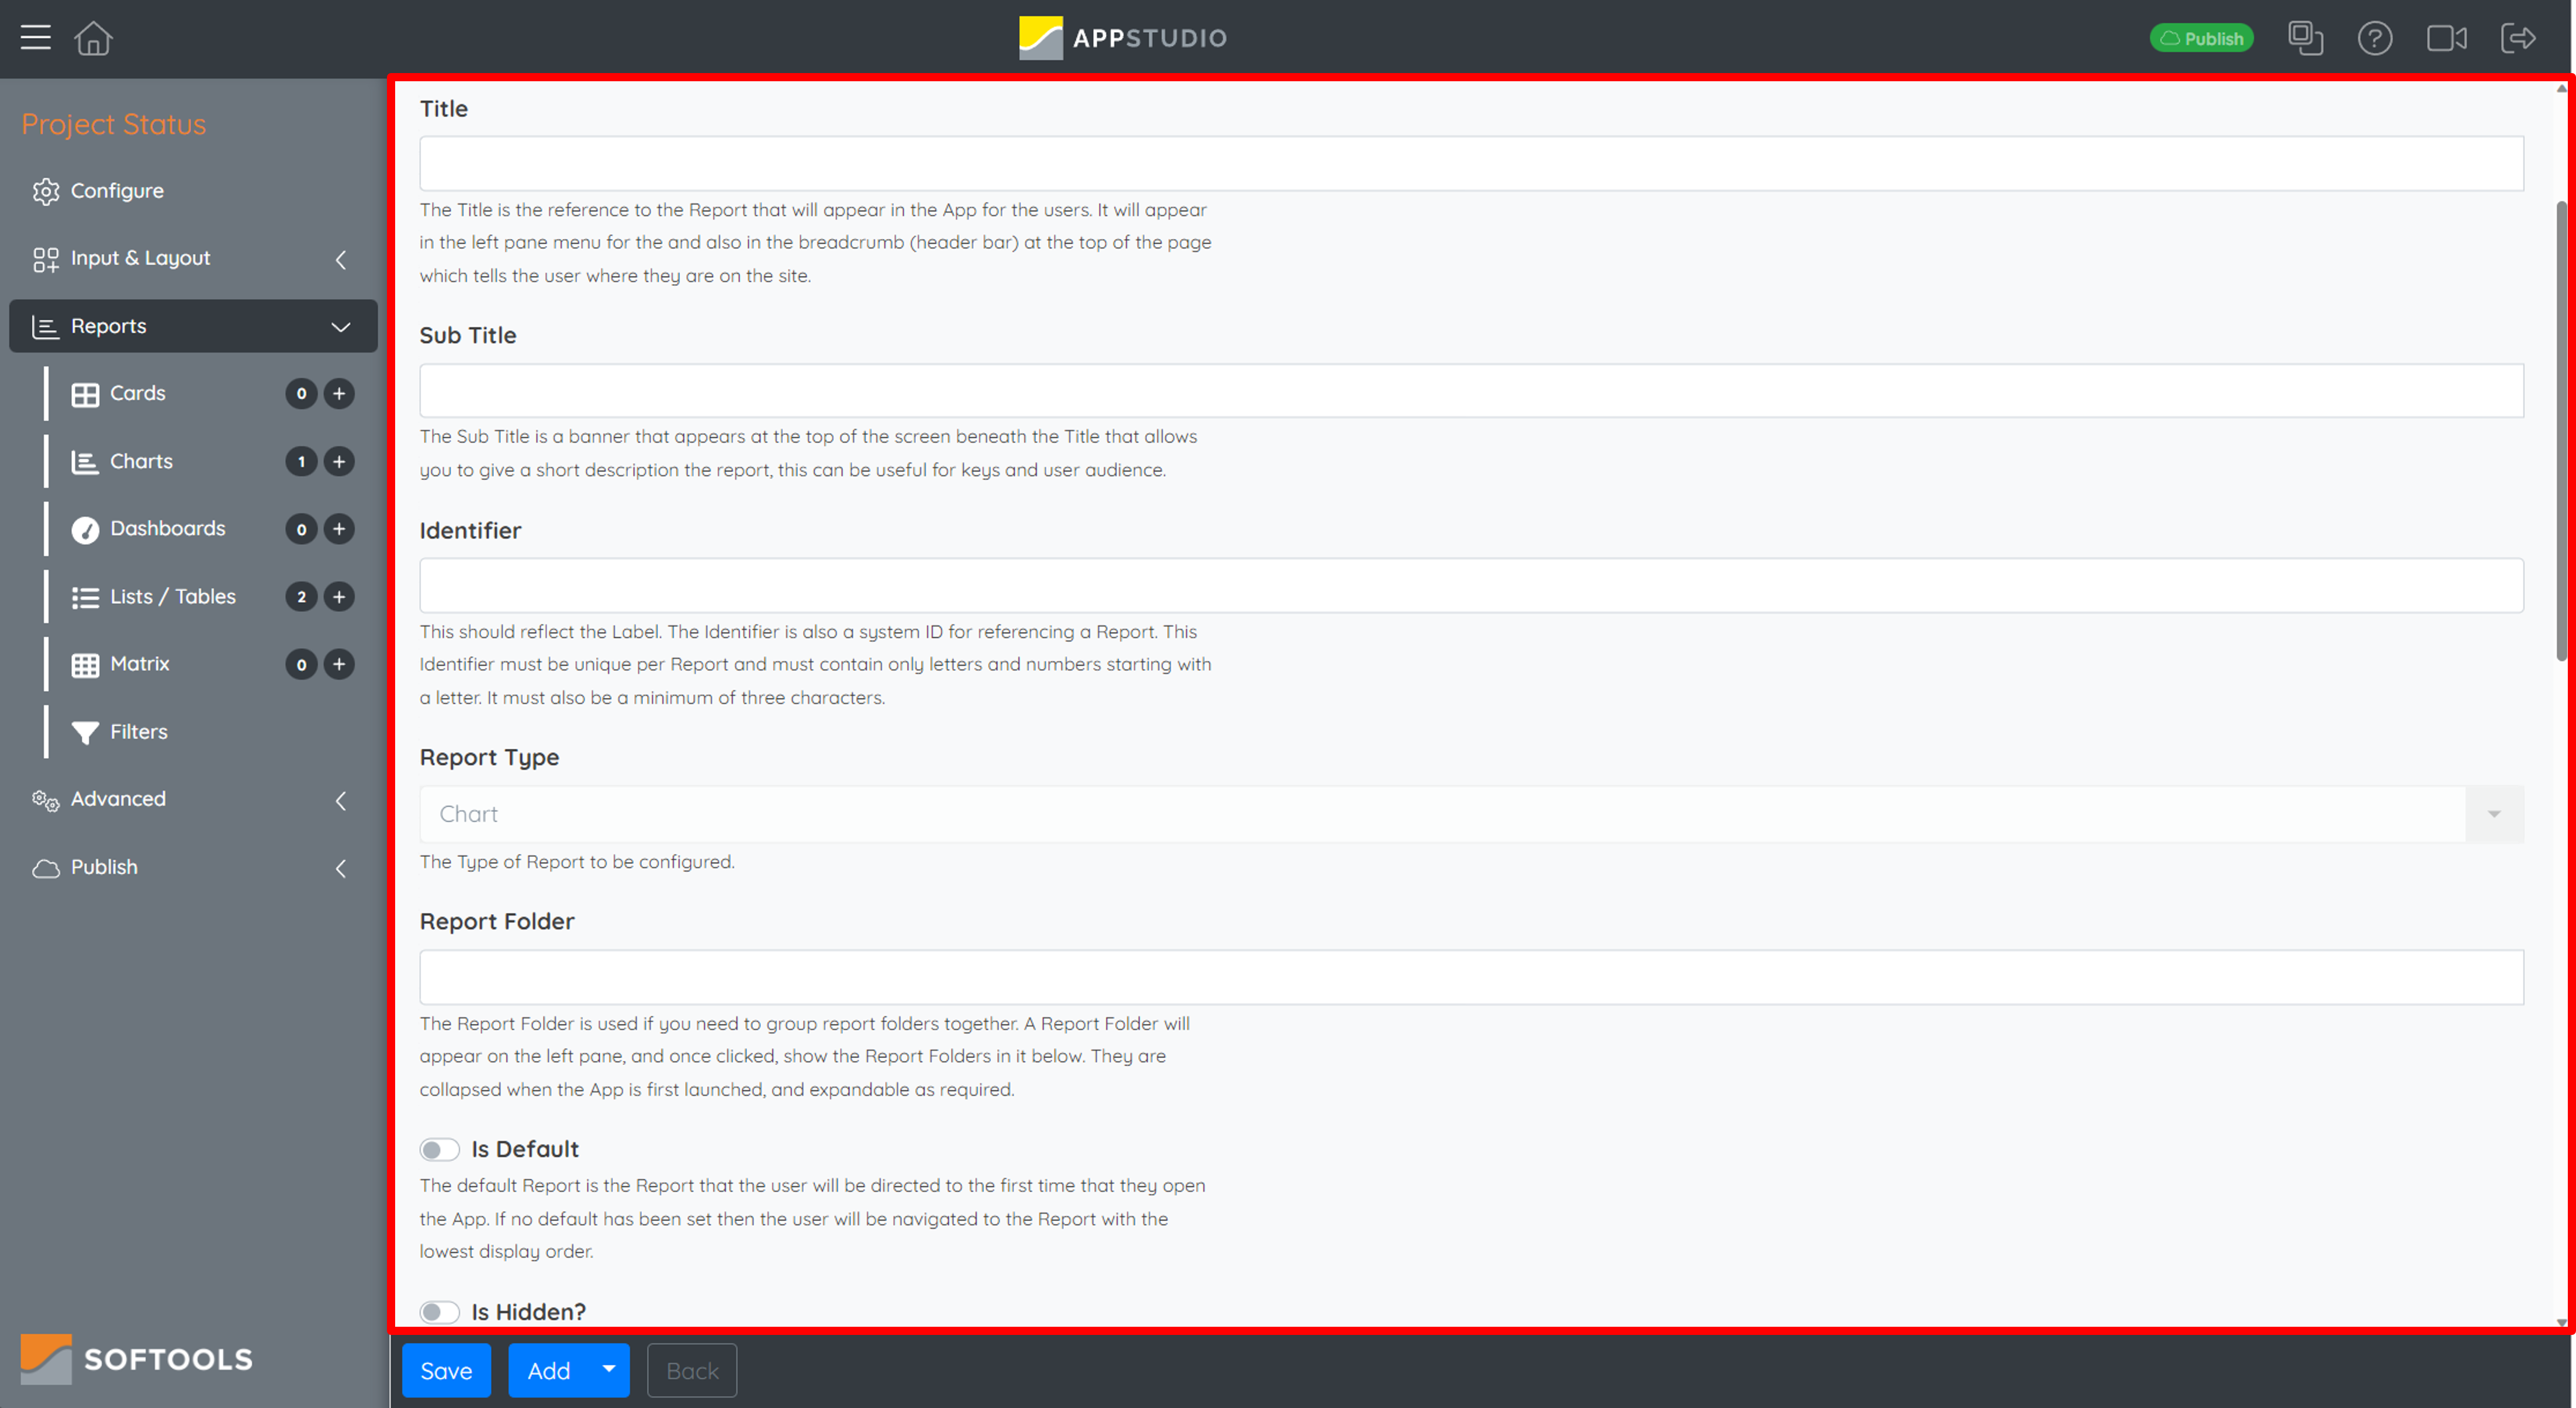Open the Report Type dropdown
Viewport: 2576px width, 1408px height.
1471,814
